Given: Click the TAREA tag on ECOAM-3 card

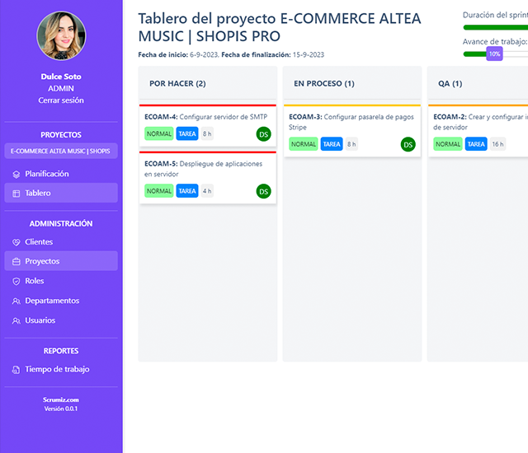Looking at the screenshot, I should [332, 144].
